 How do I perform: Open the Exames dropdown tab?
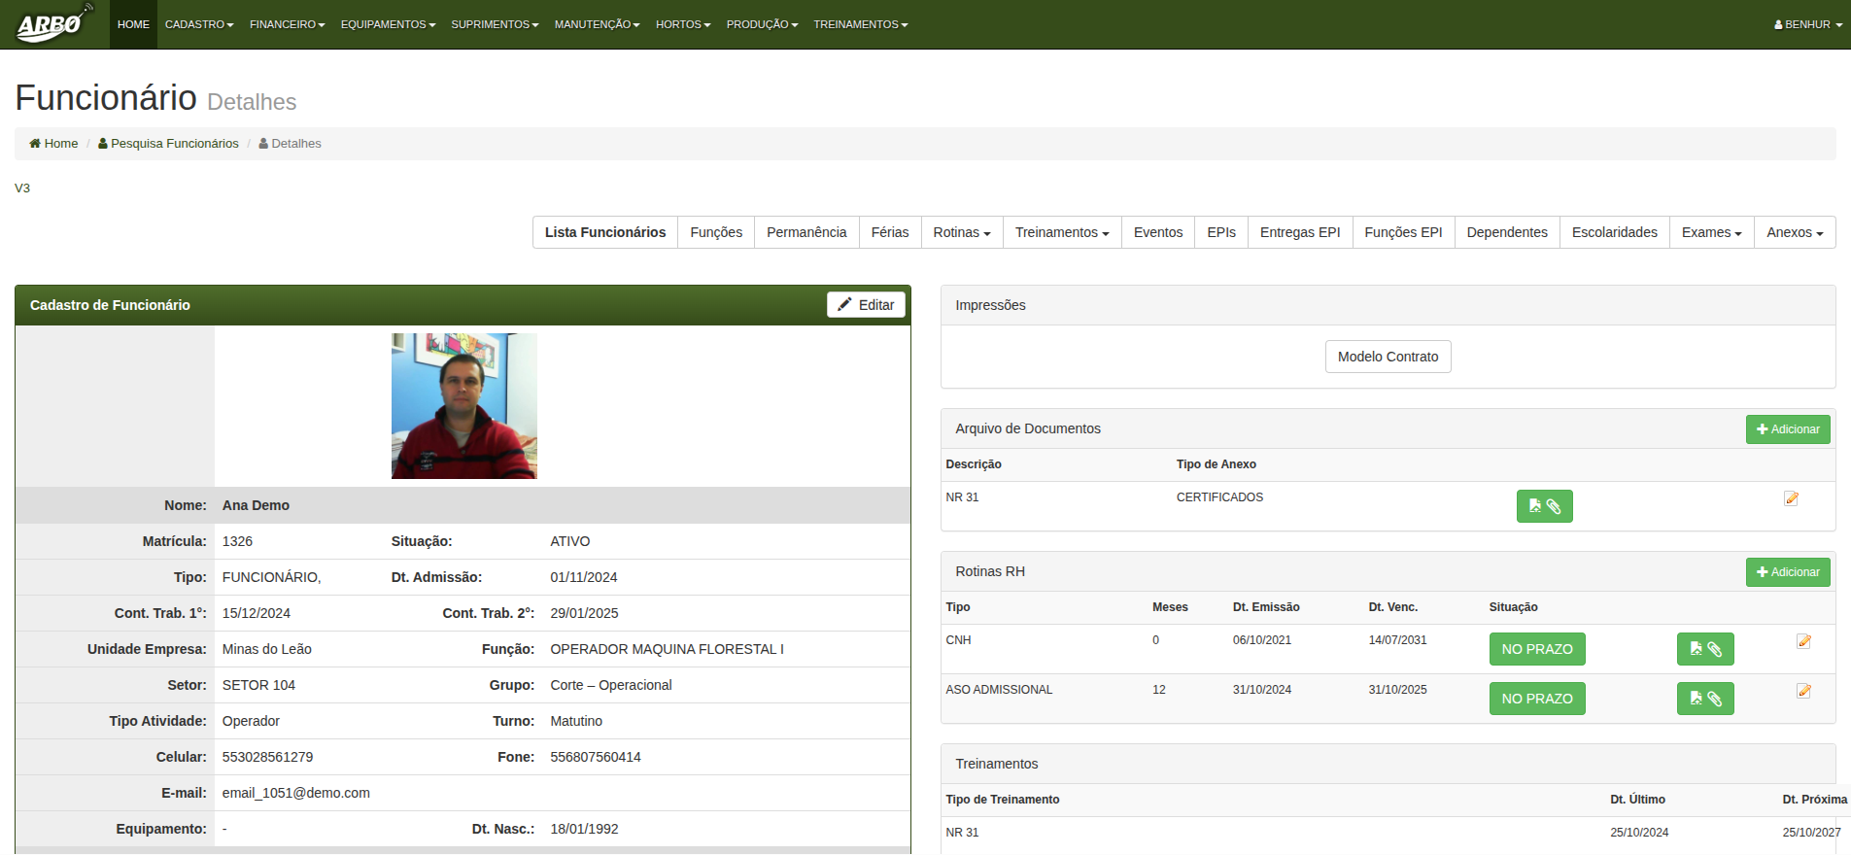[1711, 232]
